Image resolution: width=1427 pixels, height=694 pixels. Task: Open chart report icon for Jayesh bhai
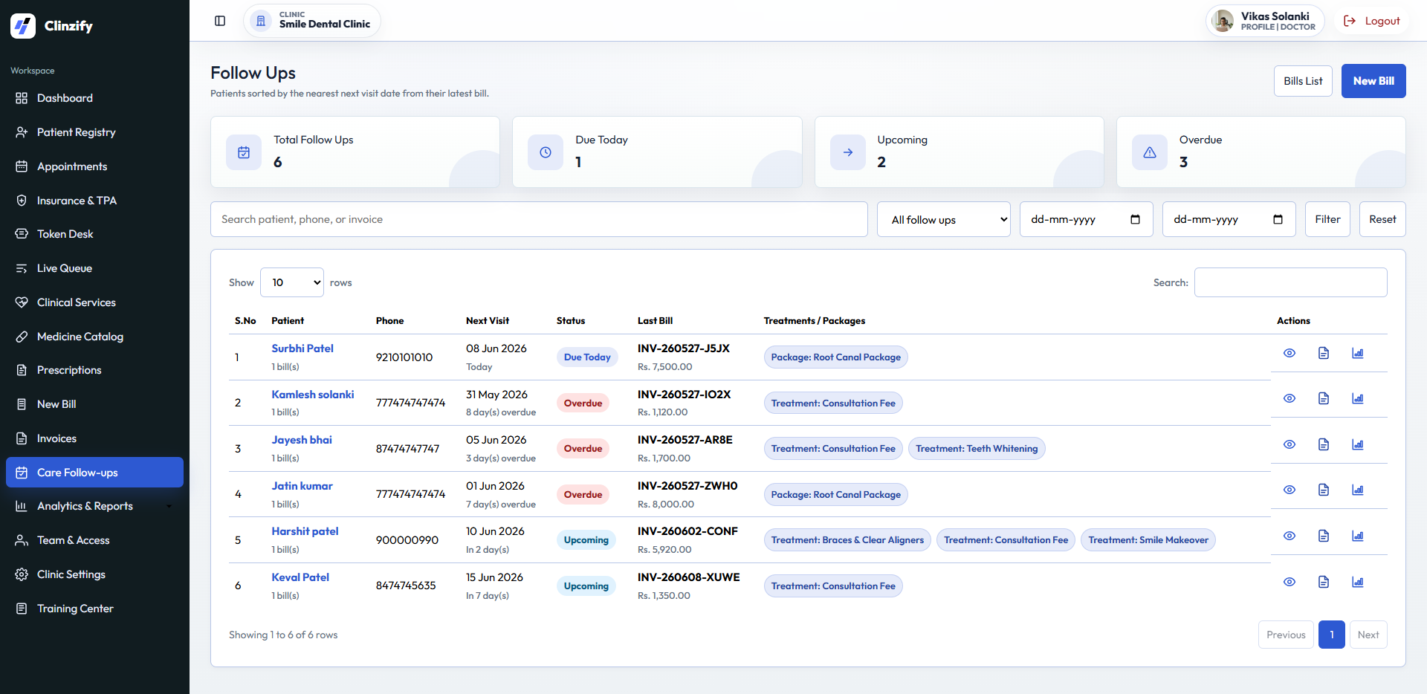[x=1358, y=444]
